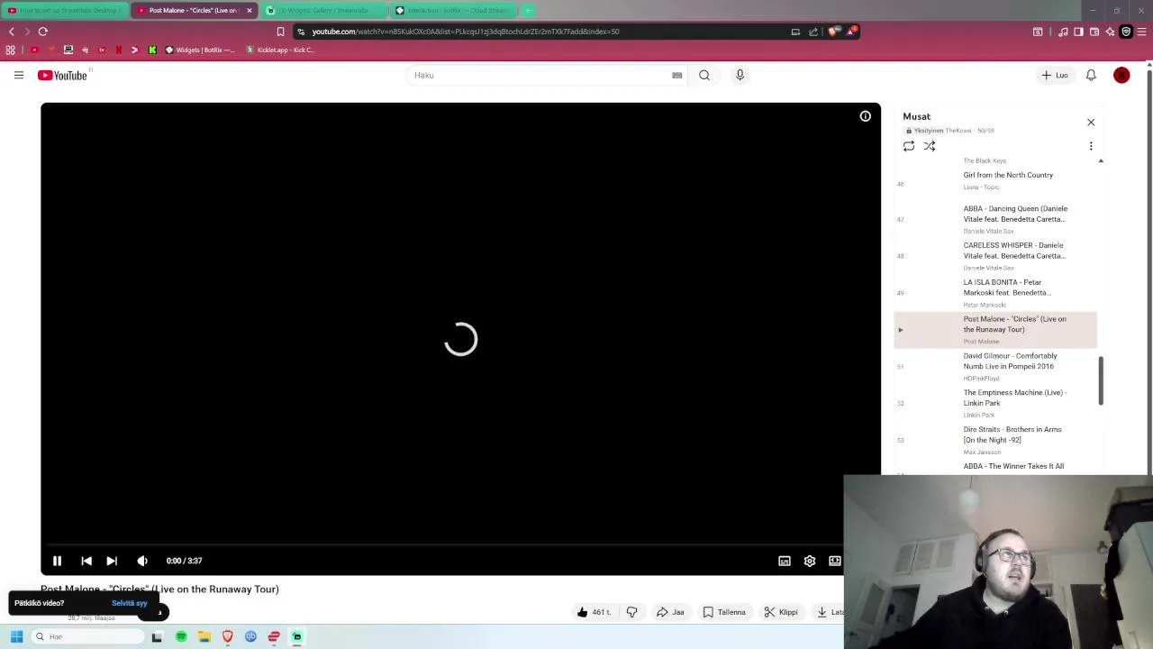Open the browser playlist music icon
This screenshot has height=649, width=1153.
coord(1063,32)
